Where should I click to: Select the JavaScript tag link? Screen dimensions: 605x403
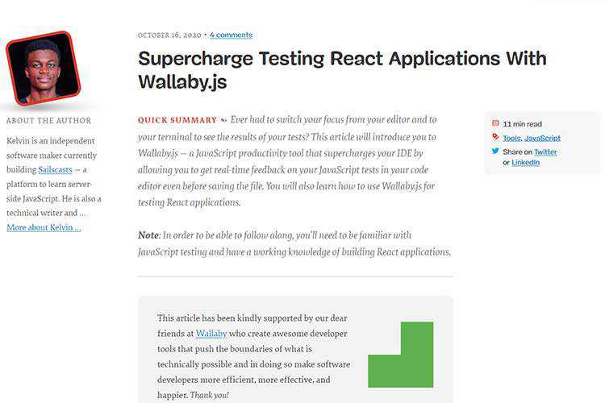point(543,139)
